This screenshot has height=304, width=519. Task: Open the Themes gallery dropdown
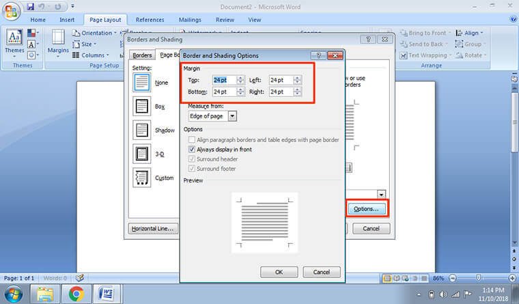tap(14, 43)
